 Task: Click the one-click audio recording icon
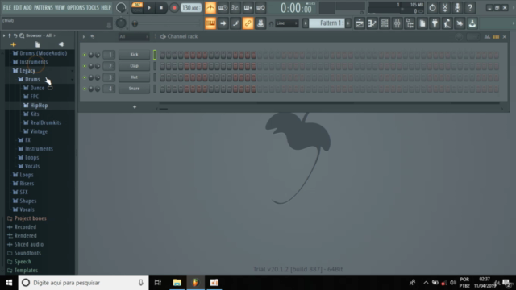[x=460, y=23]
